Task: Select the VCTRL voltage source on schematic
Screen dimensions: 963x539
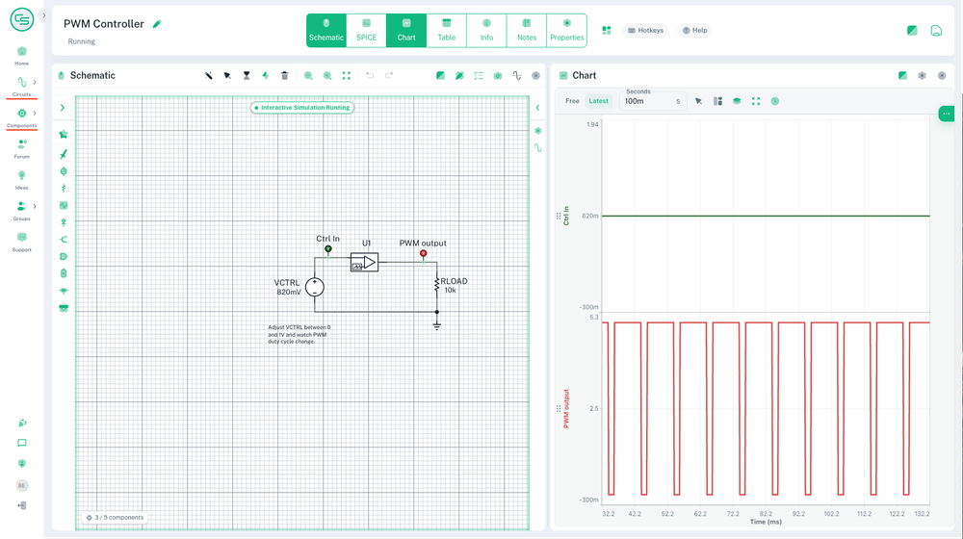Action: tap(315, 287)
